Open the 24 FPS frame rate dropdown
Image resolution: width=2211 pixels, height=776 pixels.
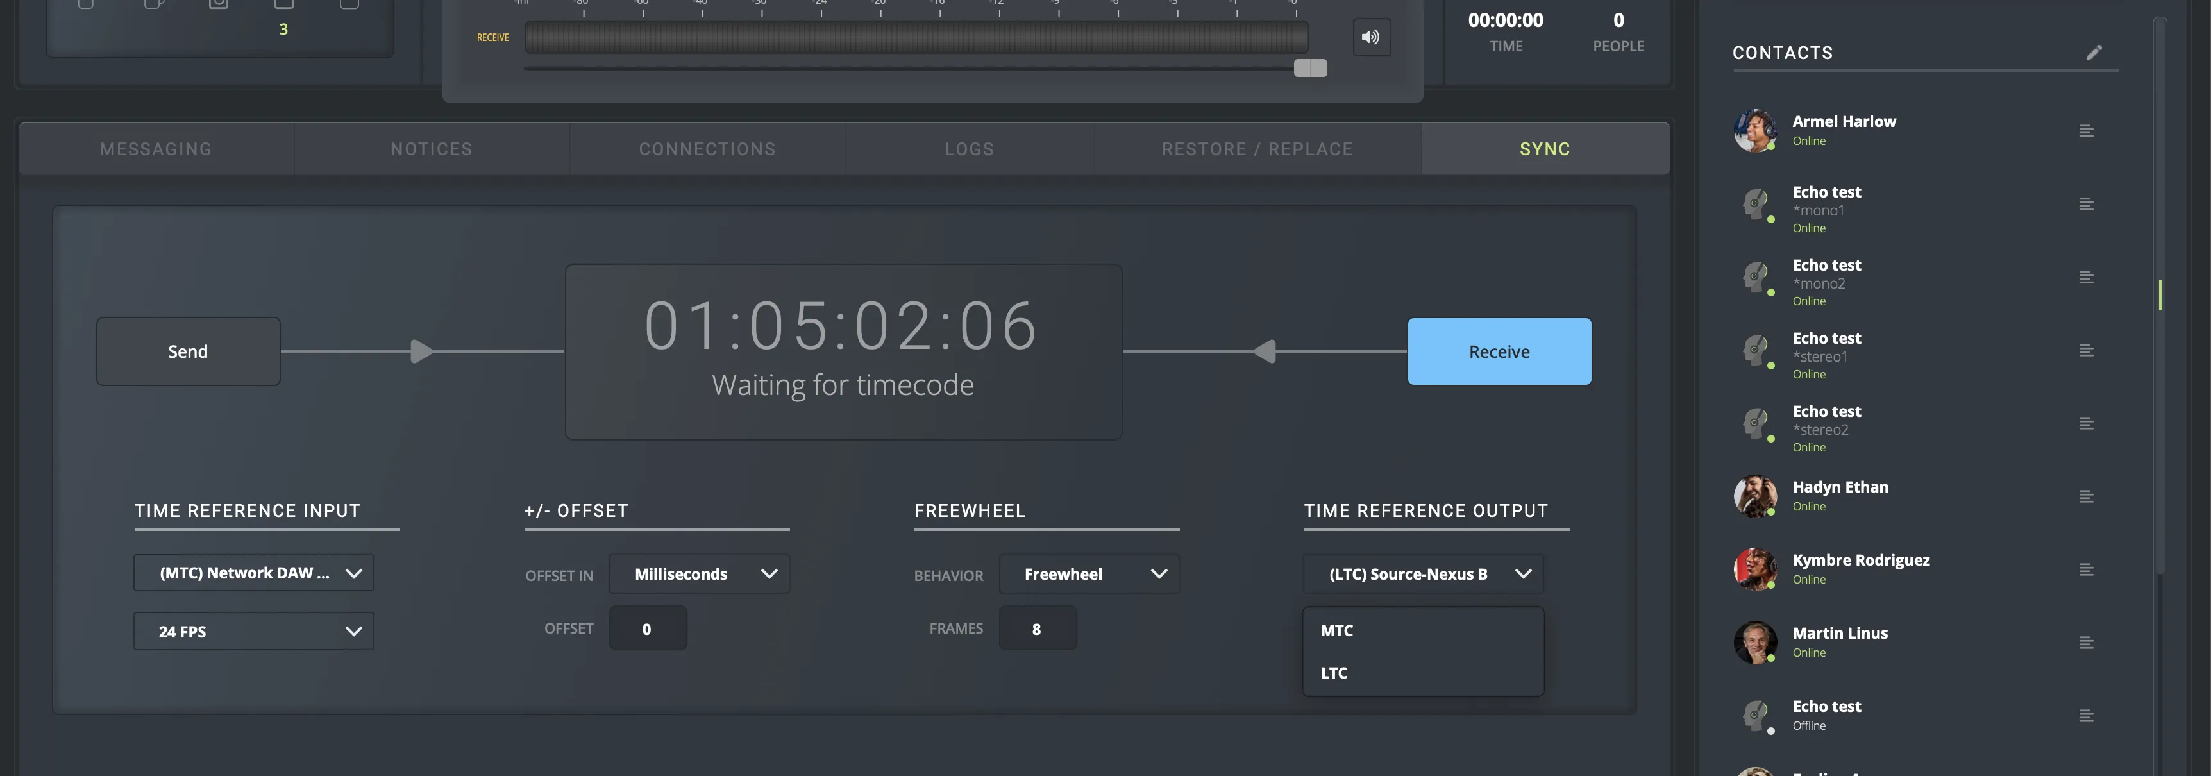(254, 631)
